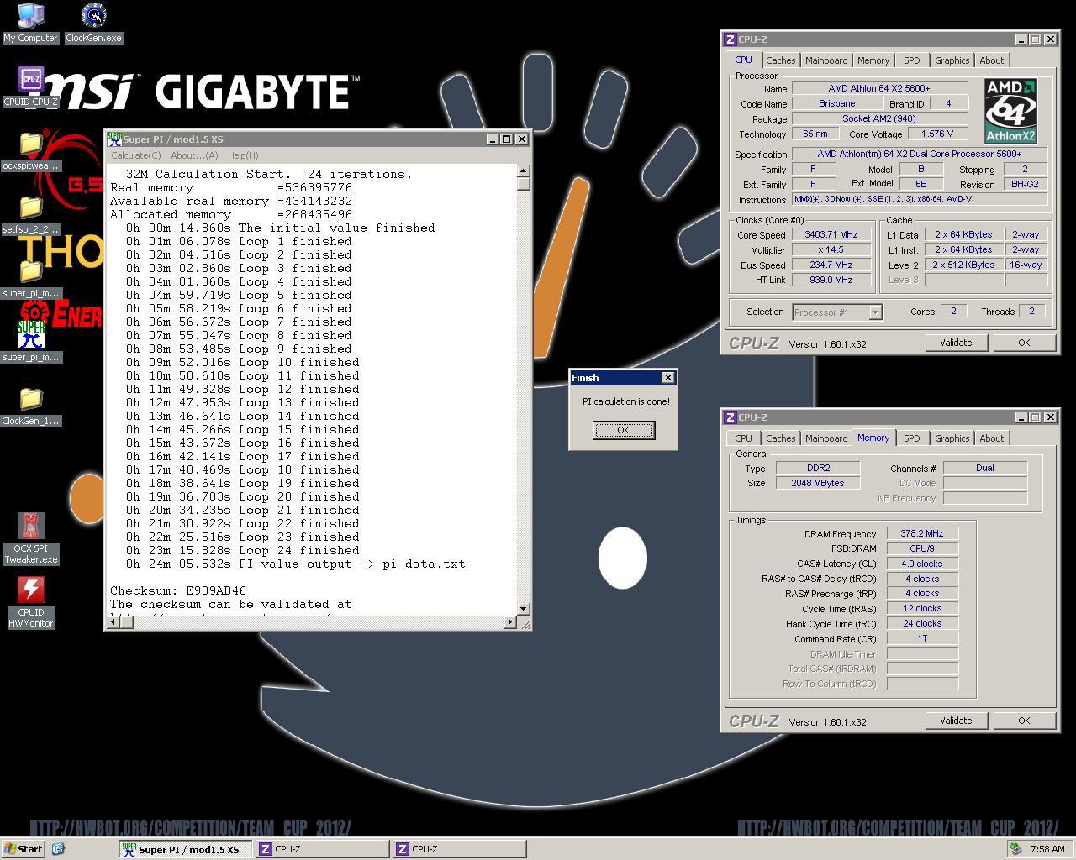Switch to the first CPU-Z taskbar button
This screenshot has width=1076, height=860.
pos(322,849)
